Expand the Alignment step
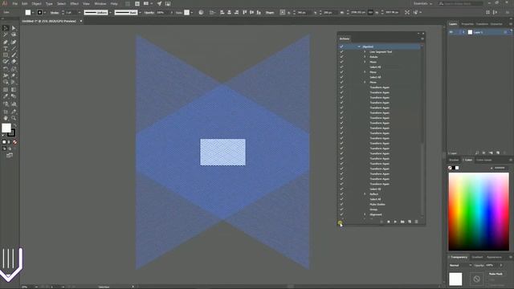Screen dimensions: 514x289 click(365, 214)
